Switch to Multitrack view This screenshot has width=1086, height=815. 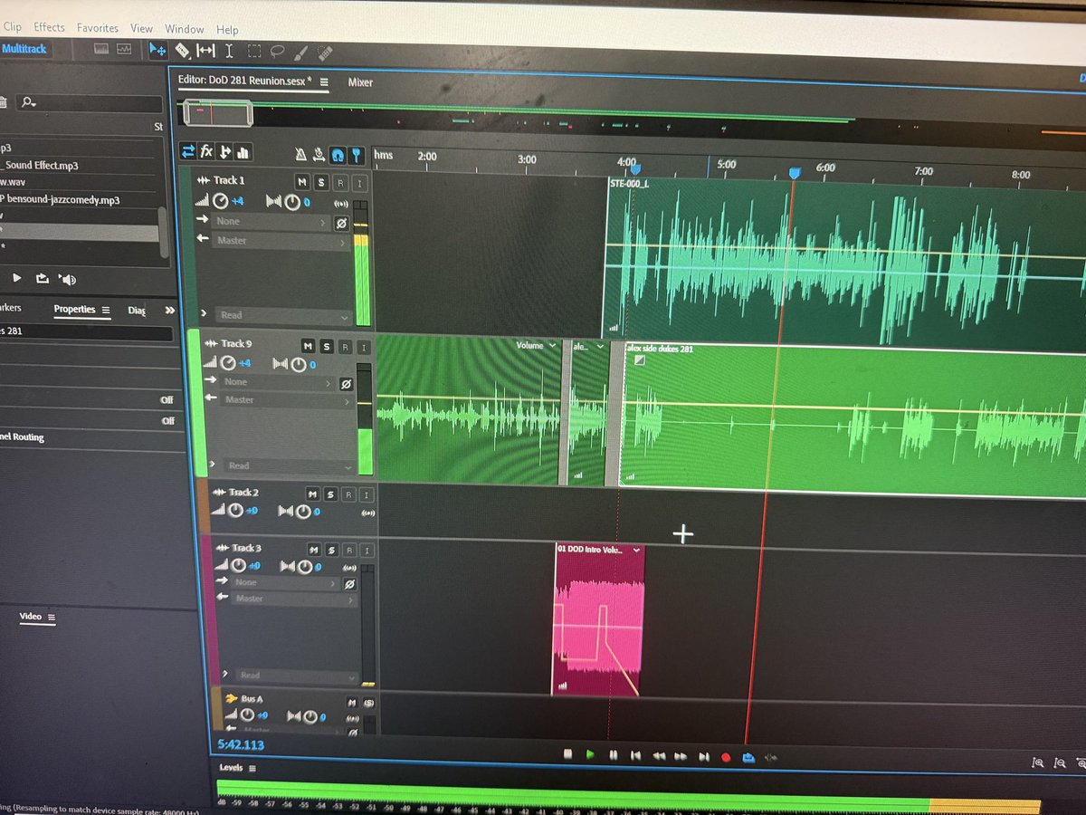23,48
